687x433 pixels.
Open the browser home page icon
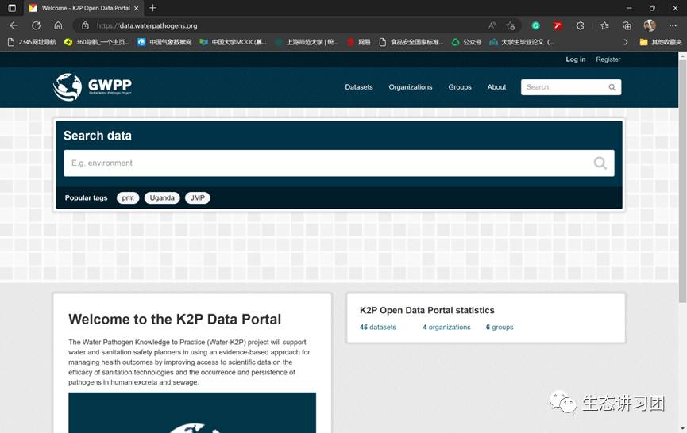click(x=58, y=26)
